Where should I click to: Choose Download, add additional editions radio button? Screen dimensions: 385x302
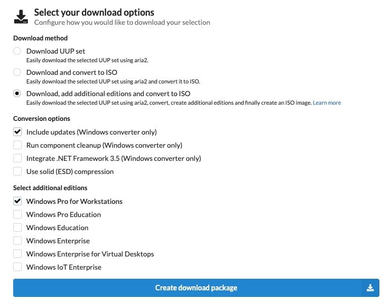[x=17, y=94]
